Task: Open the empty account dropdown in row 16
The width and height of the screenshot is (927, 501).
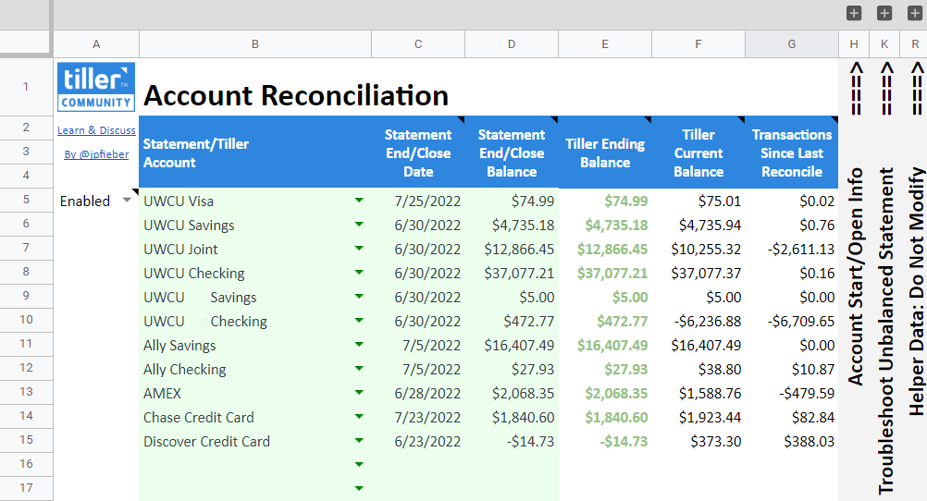Action: (359, 465)
